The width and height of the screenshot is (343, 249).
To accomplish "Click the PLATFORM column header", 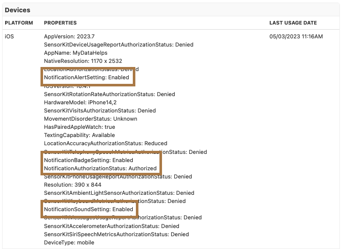I will coord(19,23).
